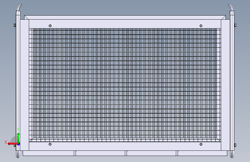The height and width of the screenshot is (162, 250).
Task: Click the blue Z axis dot of the triad
Action: (x=18, y=144)
